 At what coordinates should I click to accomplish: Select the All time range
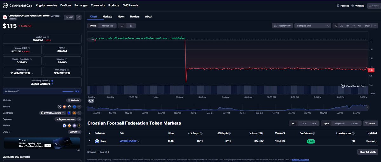click(x=359, y=26)
